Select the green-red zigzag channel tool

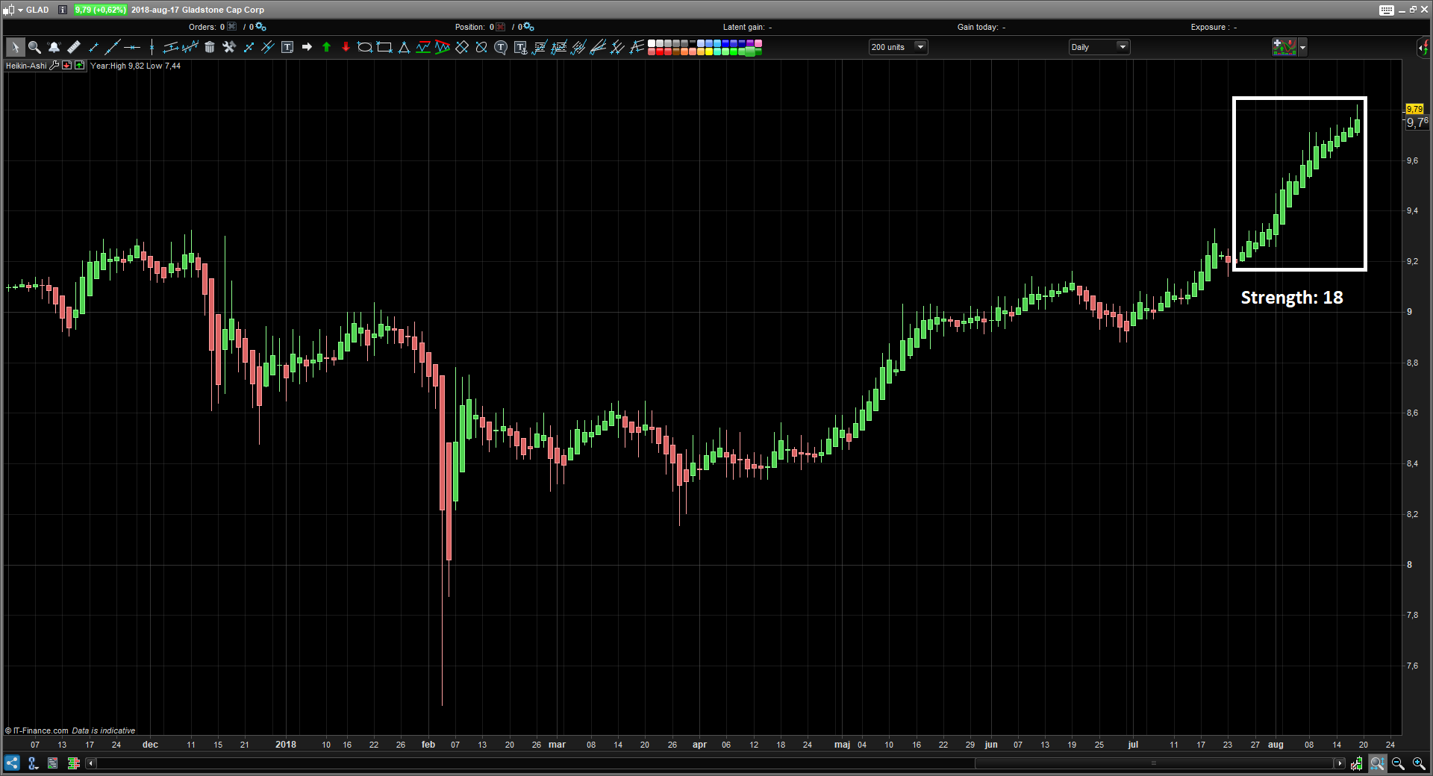click(x=443, y=47)
